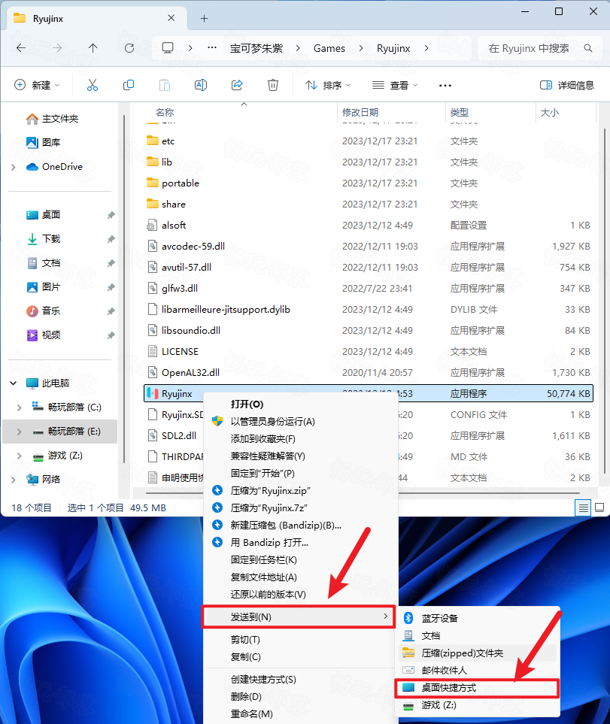Expand the OneDrive tree node
The image size is (610, 724).
click(14, 167)
